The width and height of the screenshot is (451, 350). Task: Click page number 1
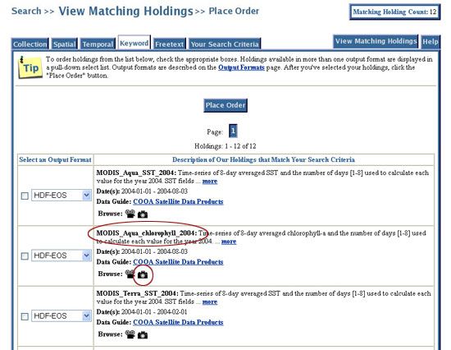(x=233, y=131)
